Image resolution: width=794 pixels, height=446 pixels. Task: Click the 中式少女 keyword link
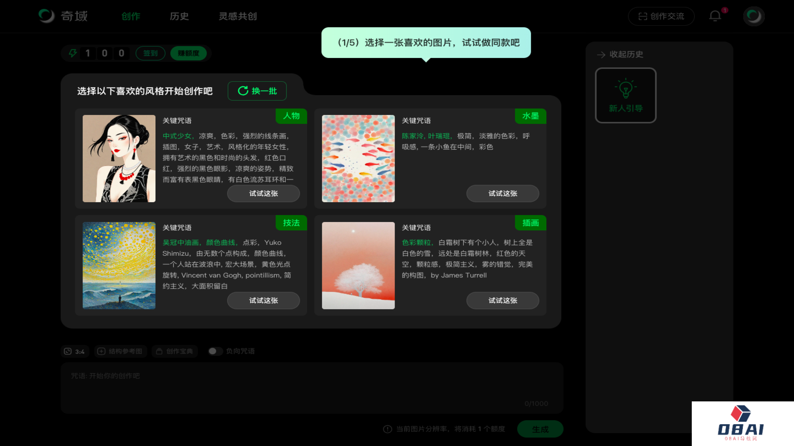pos(177,136)
